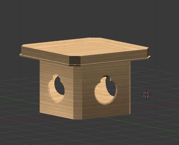Click the green axis line left of the box
The image size is (179, 145).
19,100
